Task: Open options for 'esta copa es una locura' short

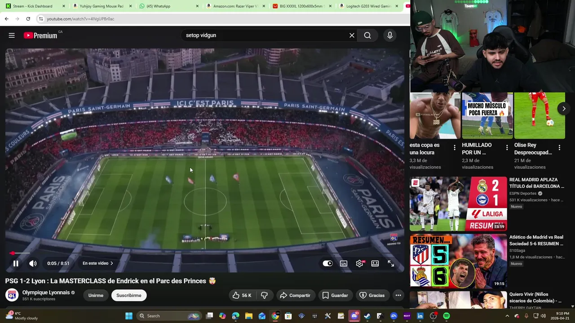Action: tap(455, 148)
